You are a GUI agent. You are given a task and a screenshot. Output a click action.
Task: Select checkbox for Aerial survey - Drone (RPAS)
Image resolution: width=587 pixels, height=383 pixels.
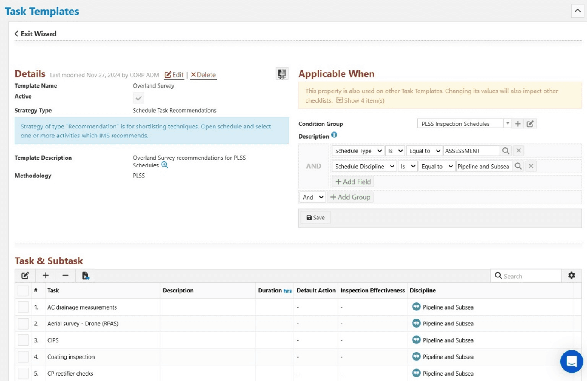[x=23, y=324]
